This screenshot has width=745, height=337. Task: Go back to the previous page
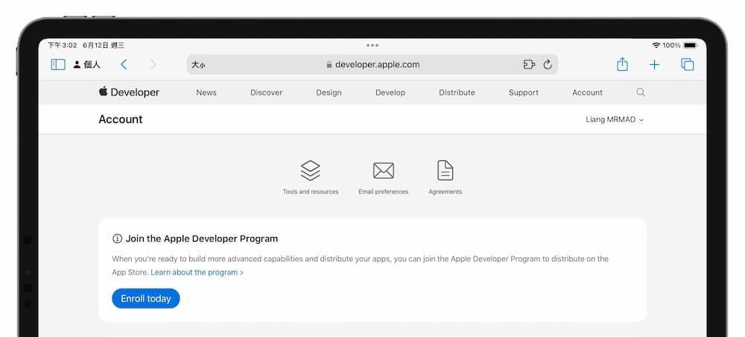click(x=124, y=65)
